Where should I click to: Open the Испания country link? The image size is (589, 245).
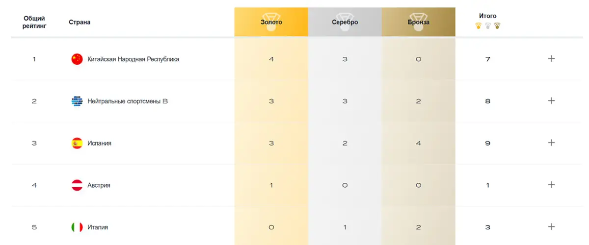[x=99, y=144]
